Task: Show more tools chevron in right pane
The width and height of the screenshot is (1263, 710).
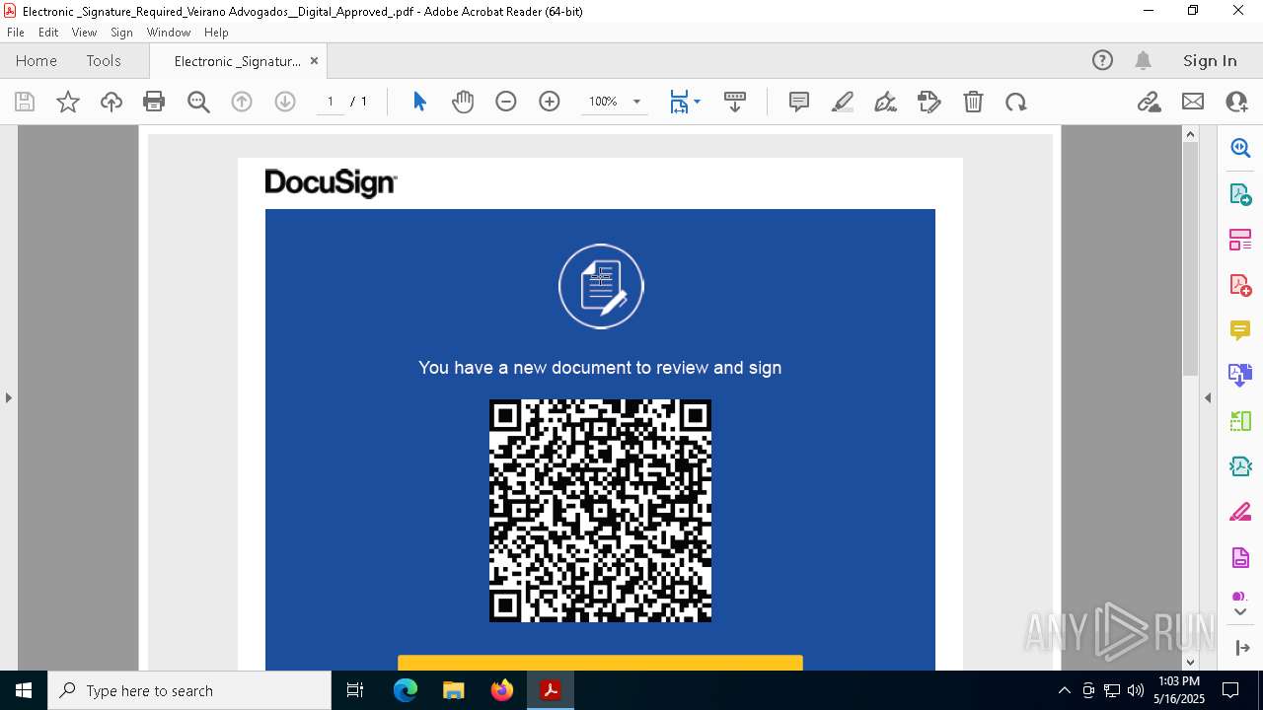Action: pyautogui.click(x=1240, y=612)
